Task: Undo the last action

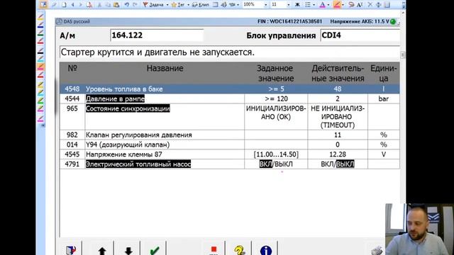Action: click(127, 5)
